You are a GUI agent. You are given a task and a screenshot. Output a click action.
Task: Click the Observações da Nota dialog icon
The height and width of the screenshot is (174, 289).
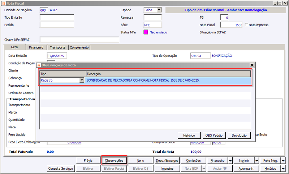coord(39,65)
